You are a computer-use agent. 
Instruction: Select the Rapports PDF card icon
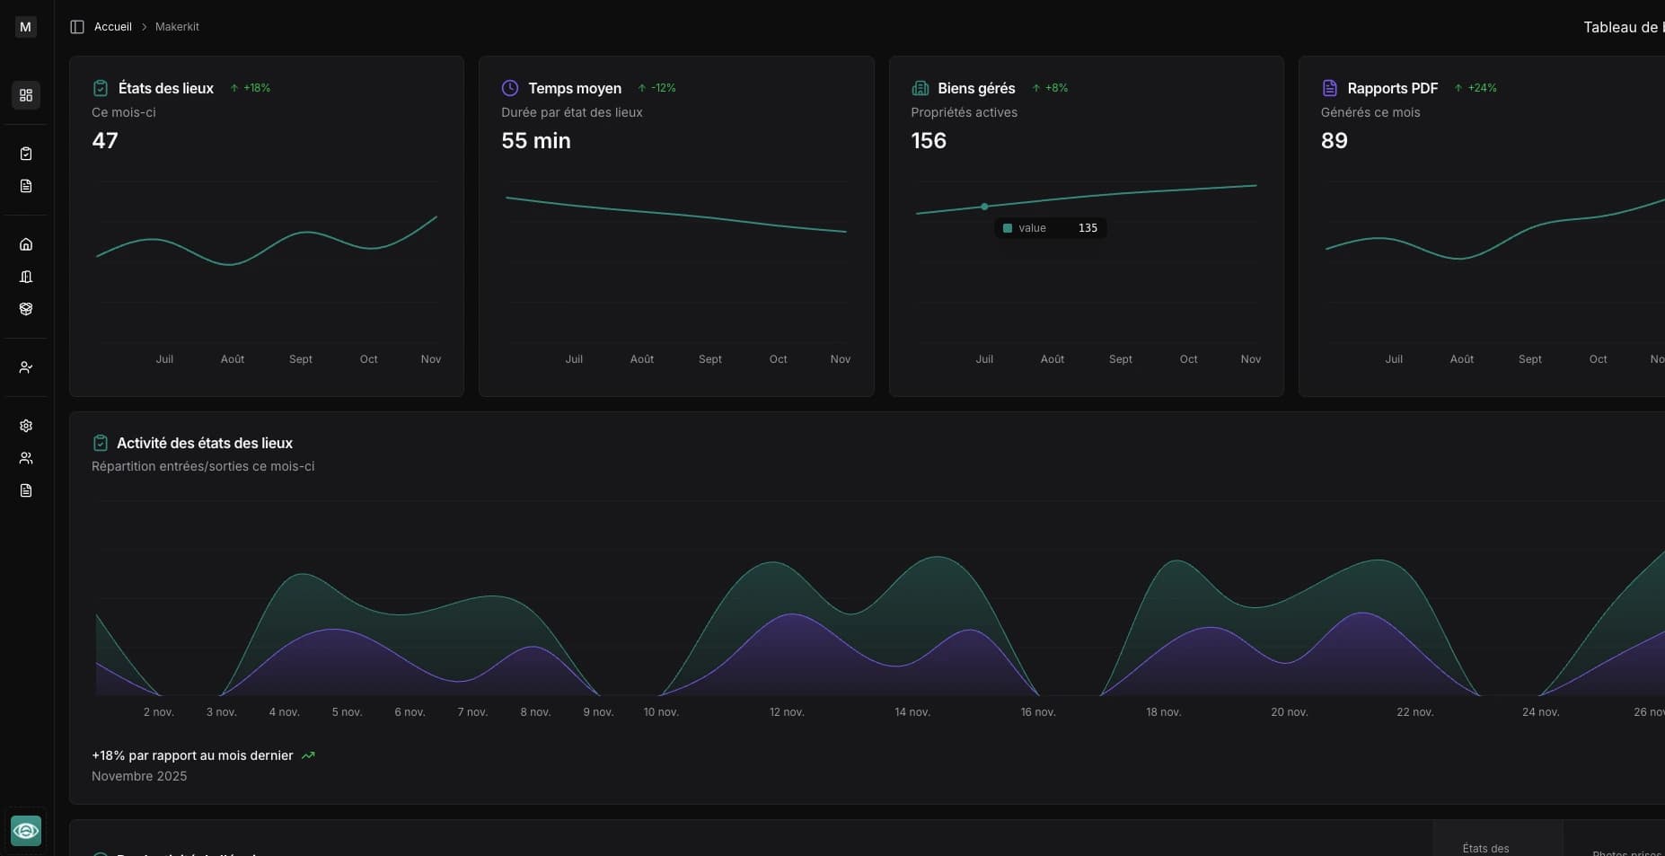1330,88
